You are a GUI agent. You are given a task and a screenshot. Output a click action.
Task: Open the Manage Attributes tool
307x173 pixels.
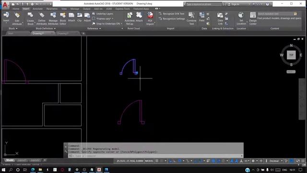click(53, 19)
